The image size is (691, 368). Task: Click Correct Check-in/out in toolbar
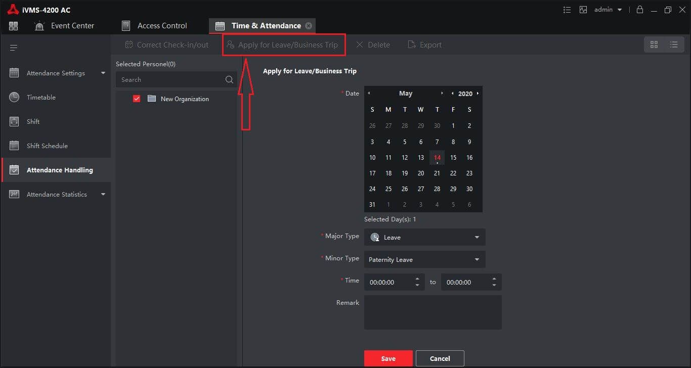(166, 44)
